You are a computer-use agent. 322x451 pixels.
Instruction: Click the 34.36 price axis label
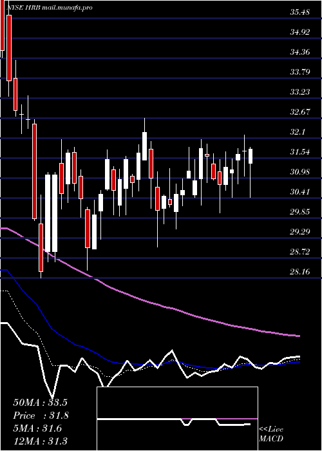click(x=300, y=52)
